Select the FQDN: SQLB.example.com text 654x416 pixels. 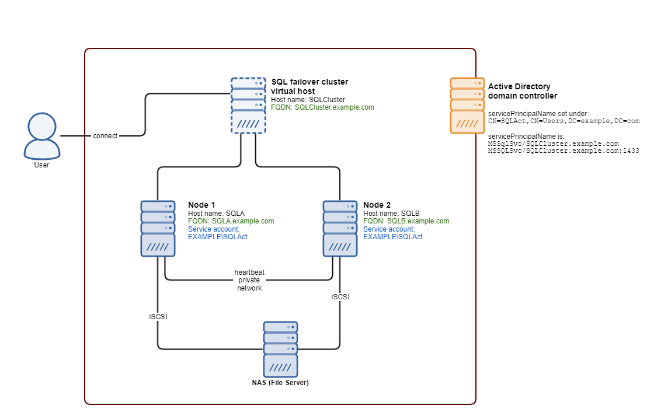pyautogui.click(x=406, y=221)
